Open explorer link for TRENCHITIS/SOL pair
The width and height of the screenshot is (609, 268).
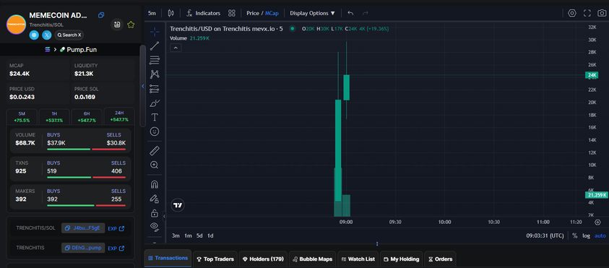116,228
